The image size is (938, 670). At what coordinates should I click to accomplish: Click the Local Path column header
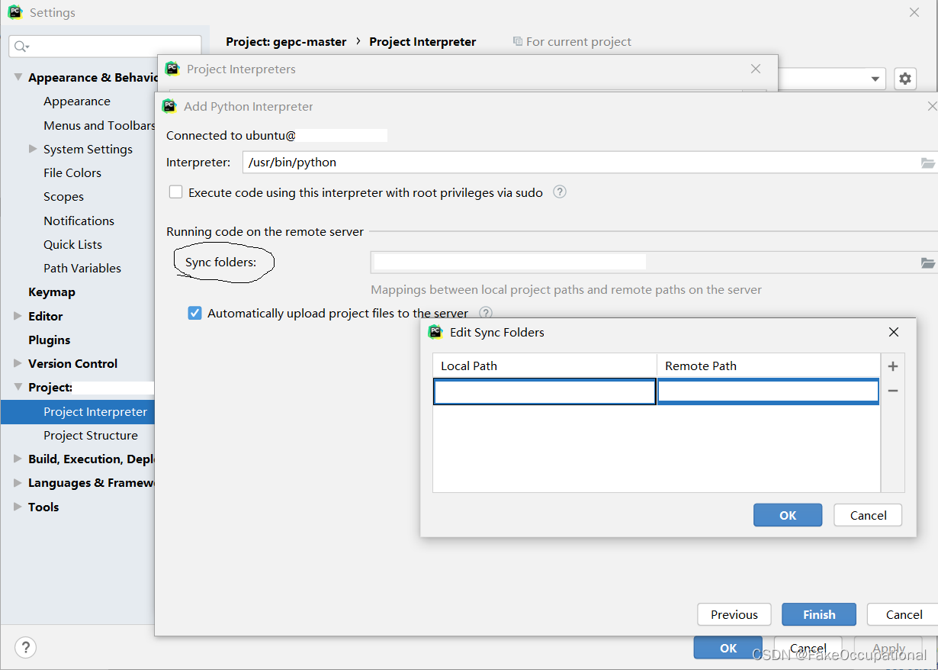point(544,366)
